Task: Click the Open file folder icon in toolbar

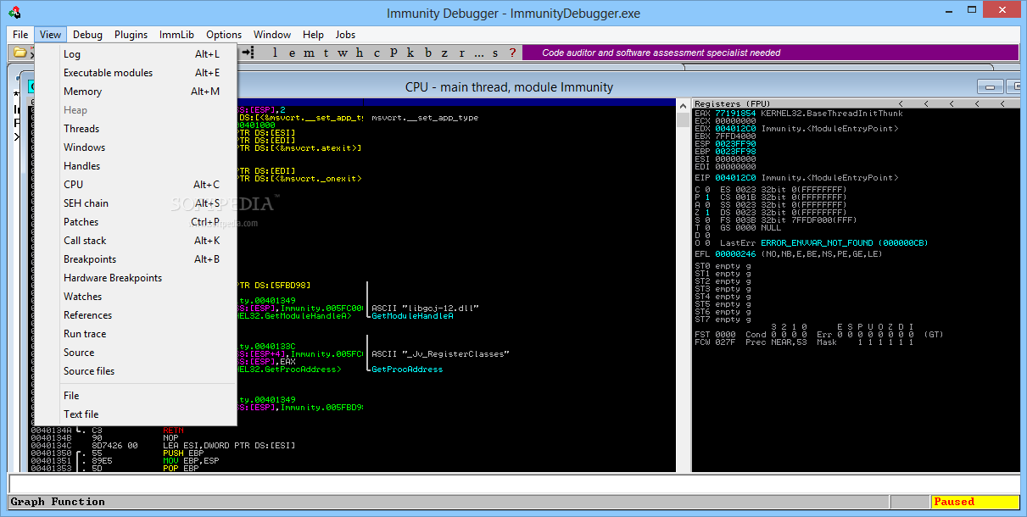Action: coord(20,53)
